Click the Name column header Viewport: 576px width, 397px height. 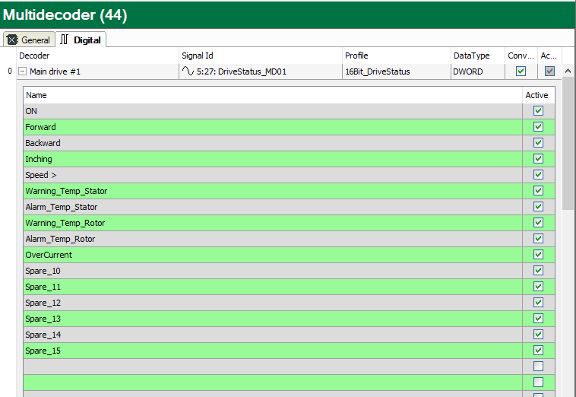tap(36, 95)
